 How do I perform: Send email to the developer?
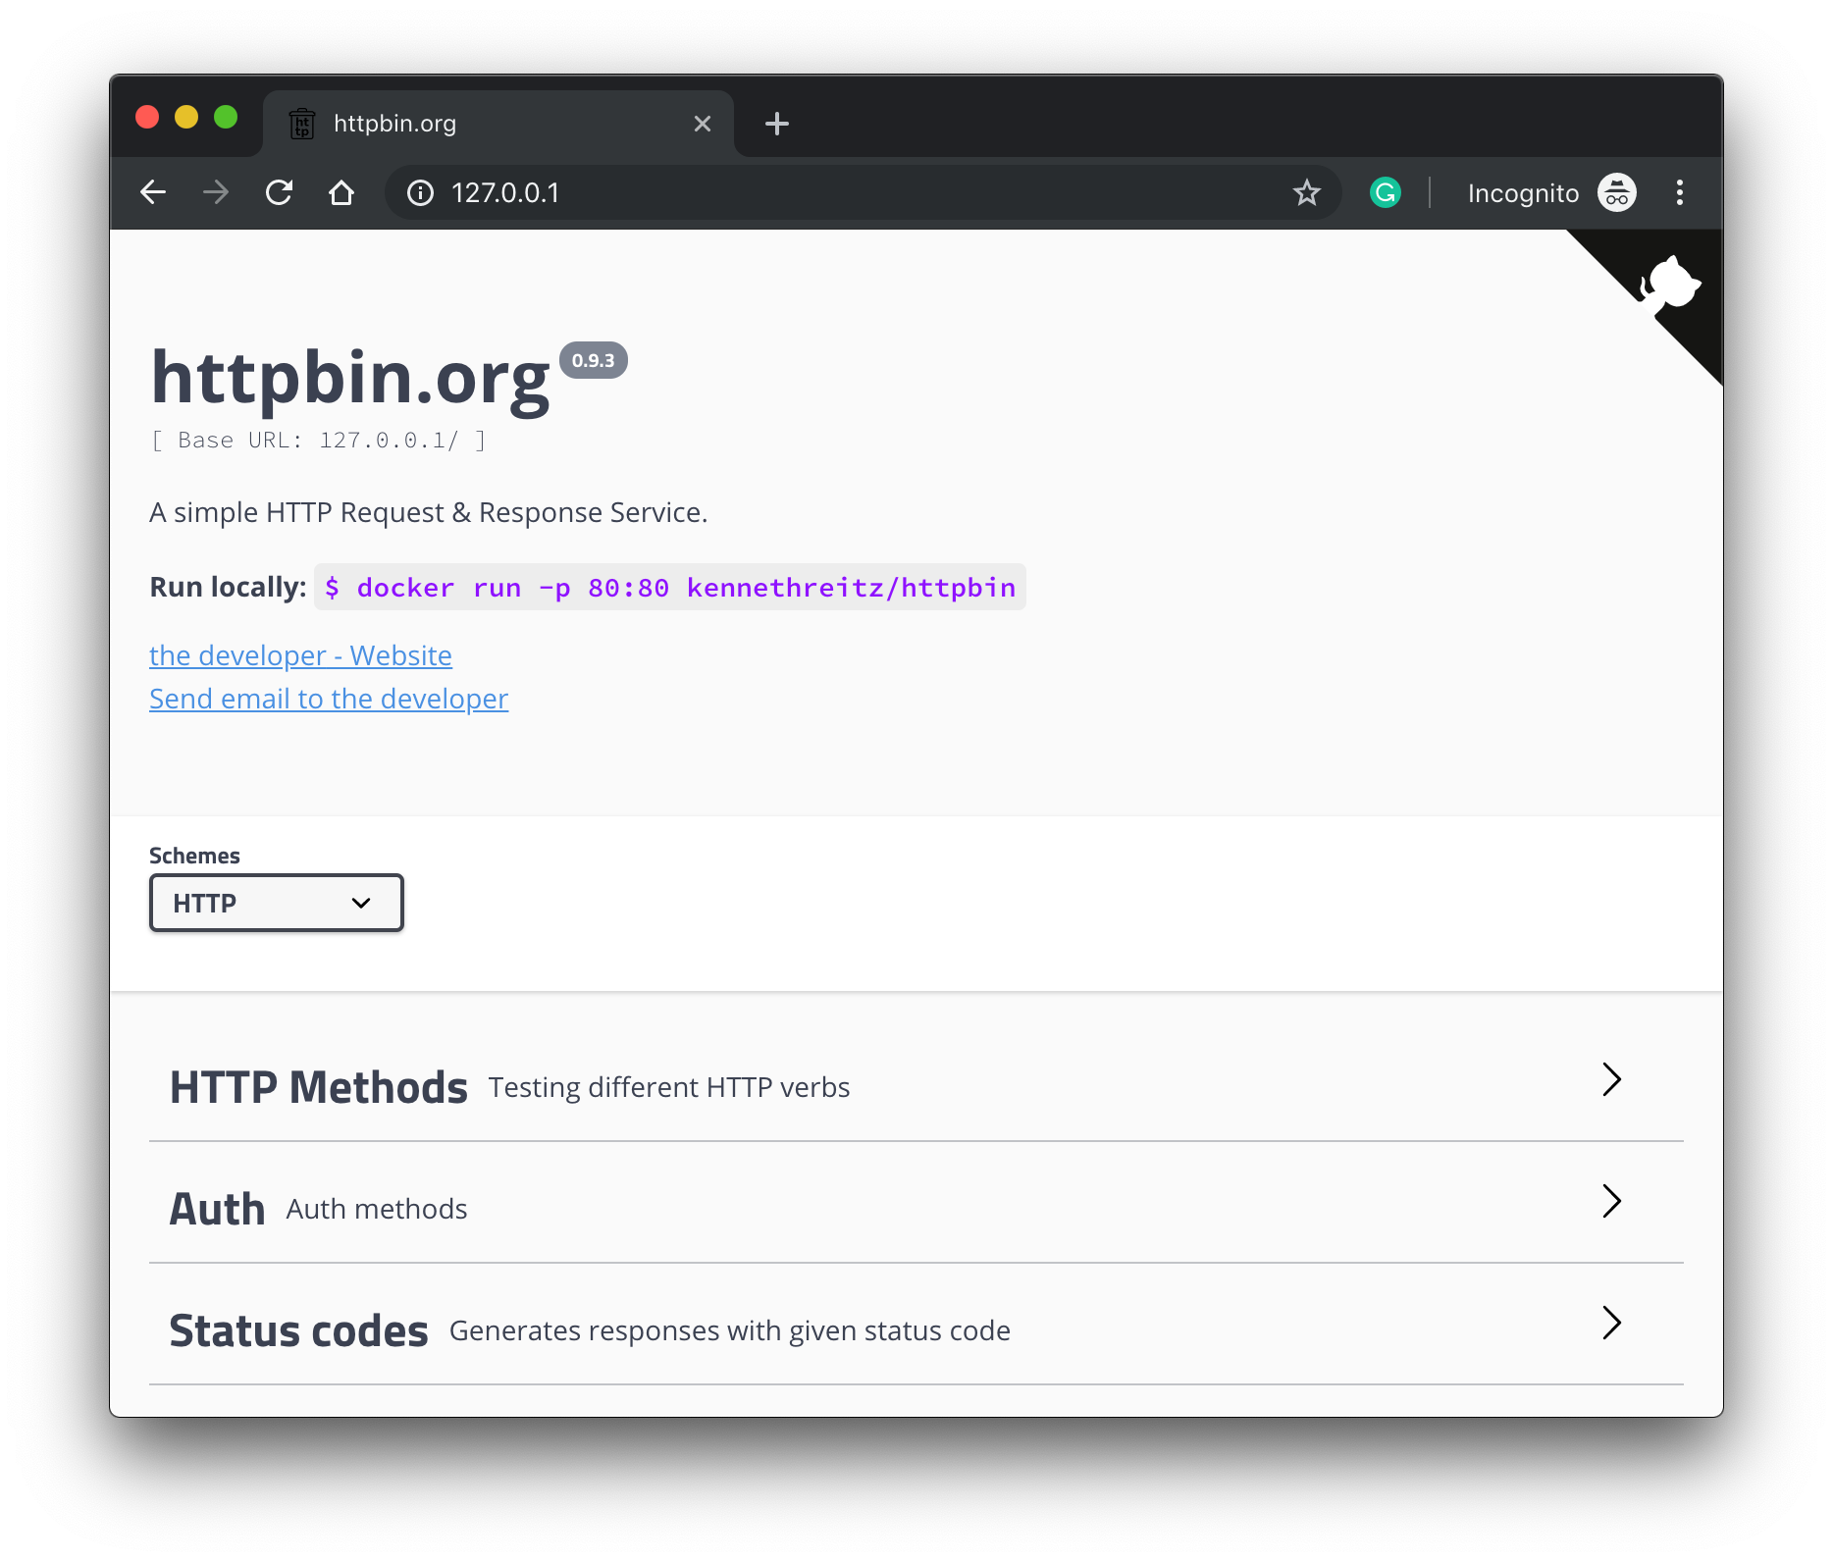click(328, 698)
